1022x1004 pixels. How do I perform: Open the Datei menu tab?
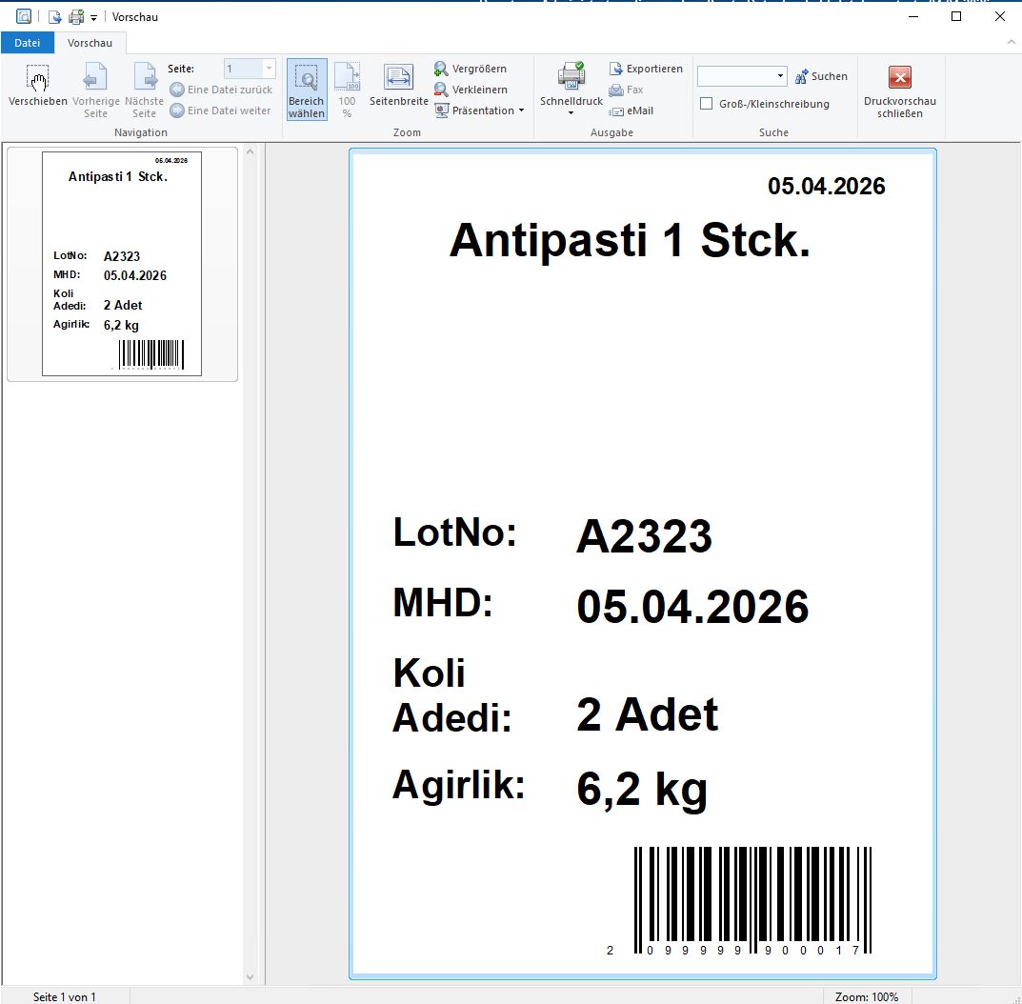[27, 43]
